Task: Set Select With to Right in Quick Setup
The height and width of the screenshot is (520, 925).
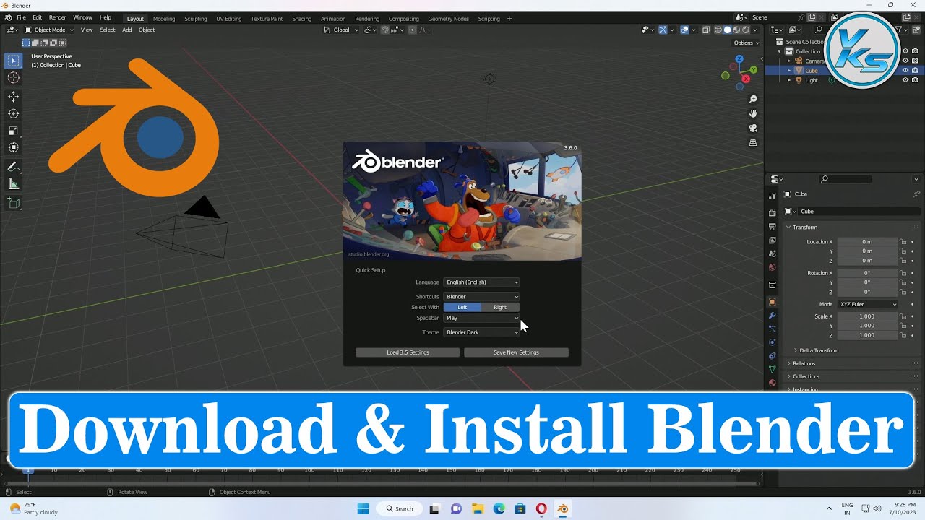Action: [501, 307]
